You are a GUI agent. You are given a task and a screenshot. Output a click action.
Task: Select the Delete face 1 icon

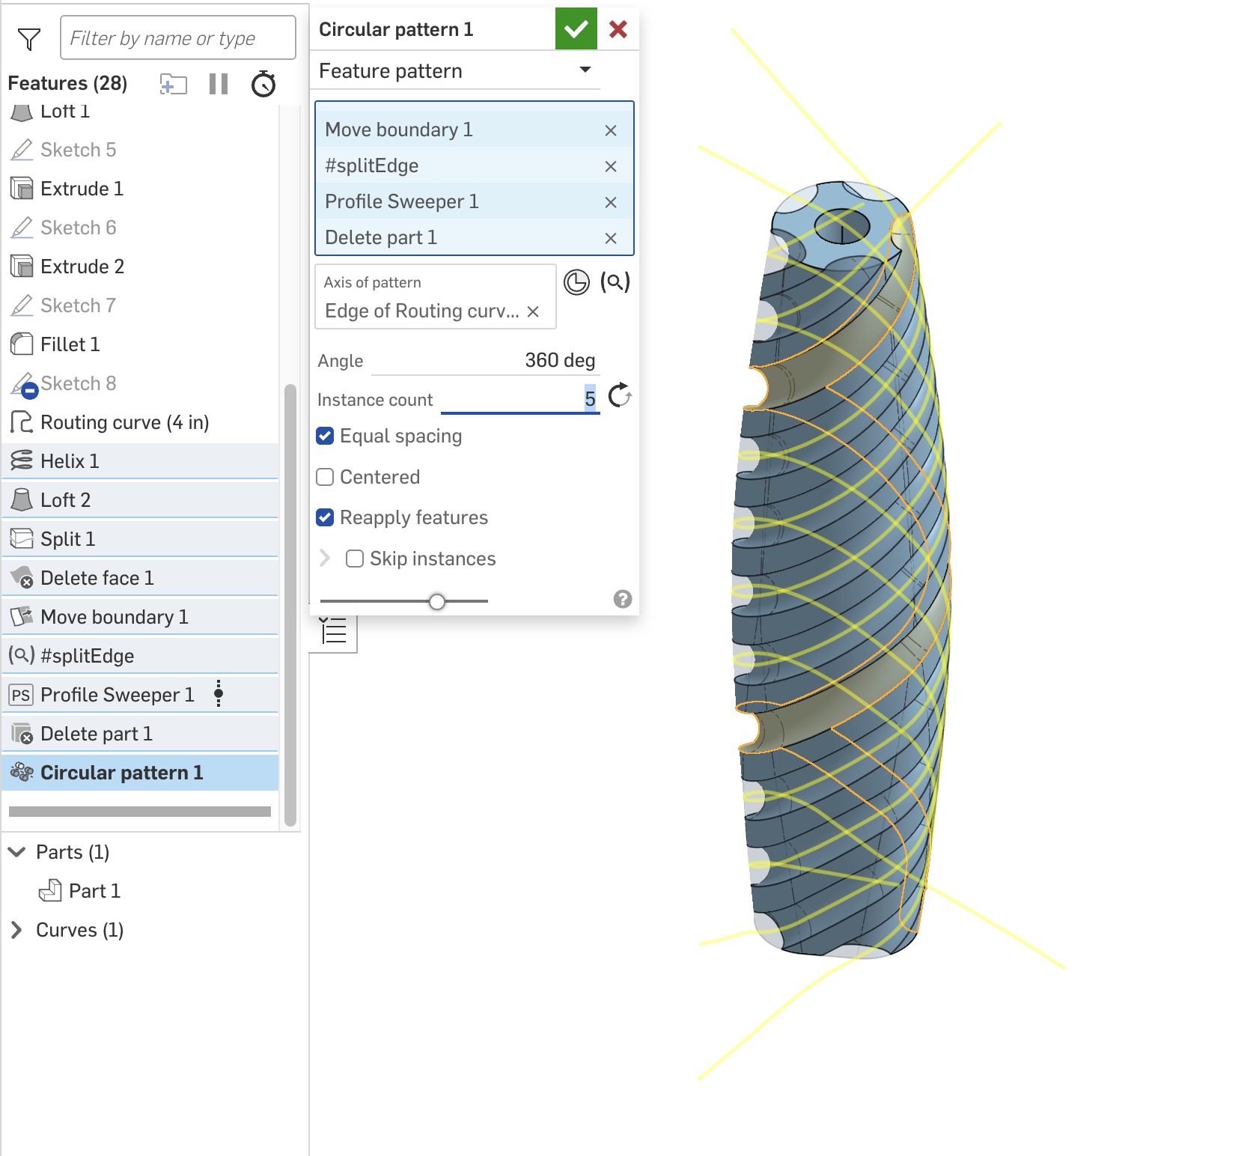[x=22, y=578]
